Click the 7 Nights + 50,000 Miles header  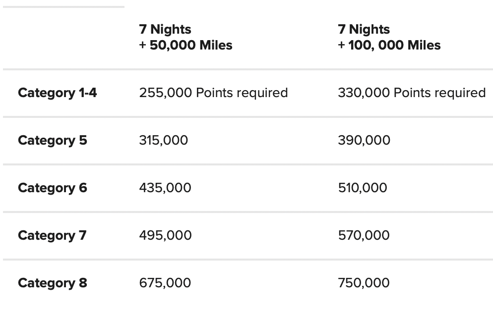click(185, 37)
